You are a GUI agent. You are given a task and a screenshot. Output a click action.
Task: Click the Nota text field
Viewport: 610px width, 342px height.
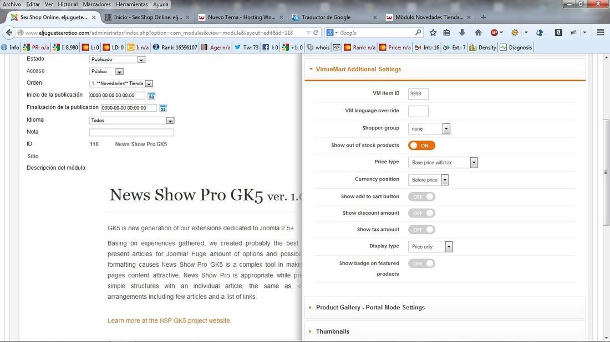point(131,132)
